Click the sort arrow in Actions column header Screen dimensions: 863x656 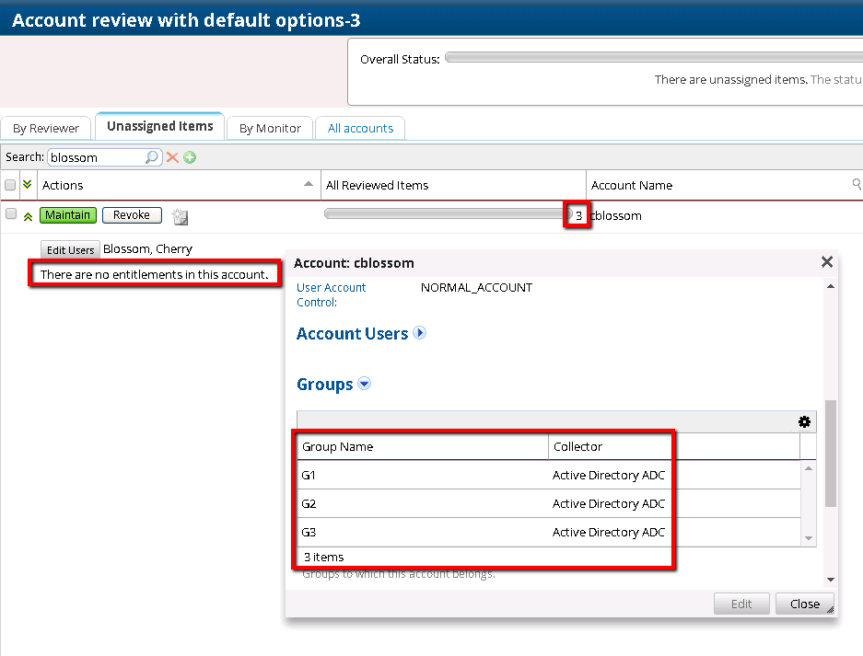coord(309,184)
